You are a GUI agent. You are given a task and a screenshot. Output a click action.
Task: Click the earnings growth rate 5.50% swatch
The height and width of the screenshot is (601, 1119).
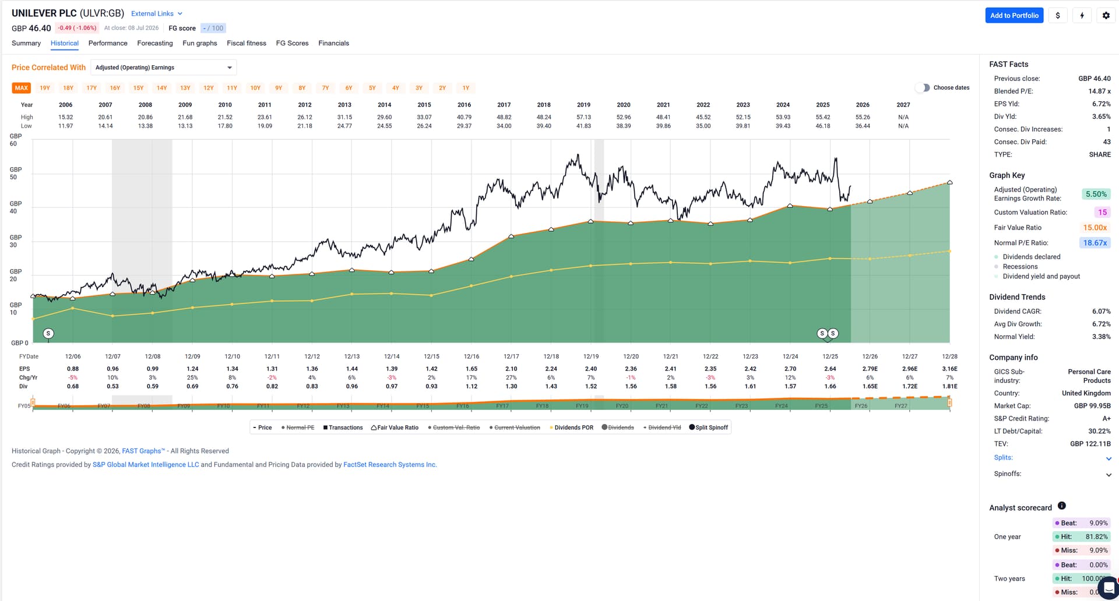pos(1096,195)
